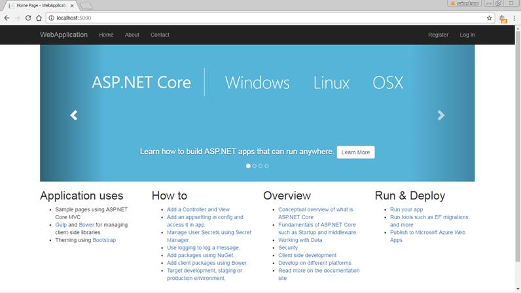The image size is (521, 293).
Task: Click the Learn More button
Action: pos(355,152)
